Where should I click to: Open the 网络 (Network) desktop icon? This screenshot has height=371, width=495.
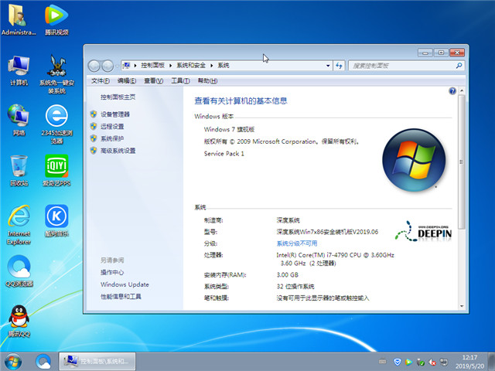[19, 120]
